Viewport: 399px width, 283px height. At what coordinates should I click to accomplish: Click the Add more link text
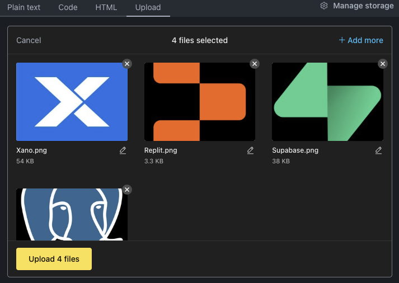[x=365, y=40]
